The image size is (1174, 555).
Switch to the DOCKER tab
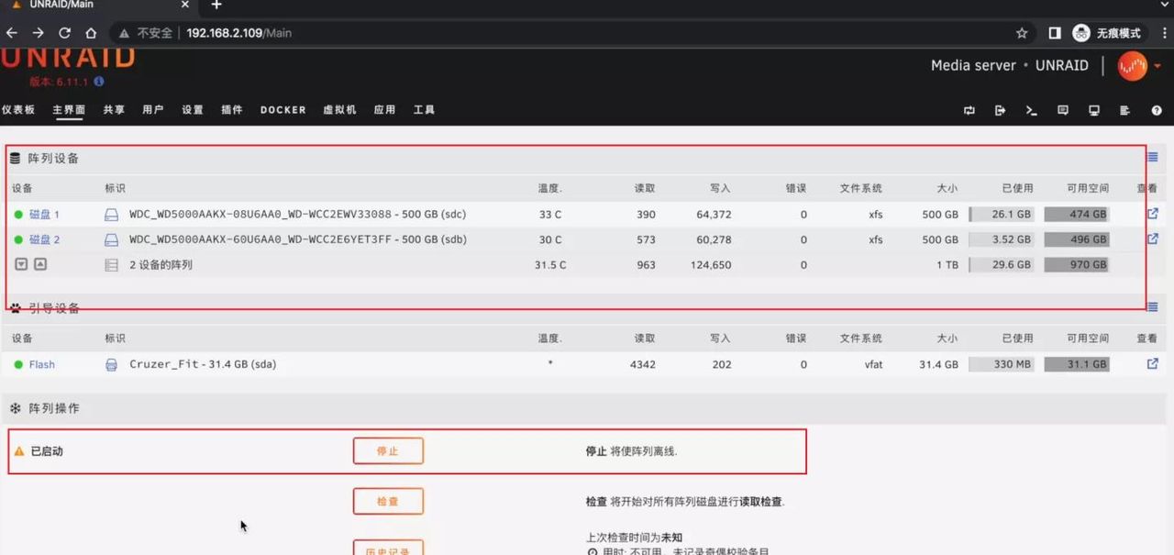click(x=282, y=109)
